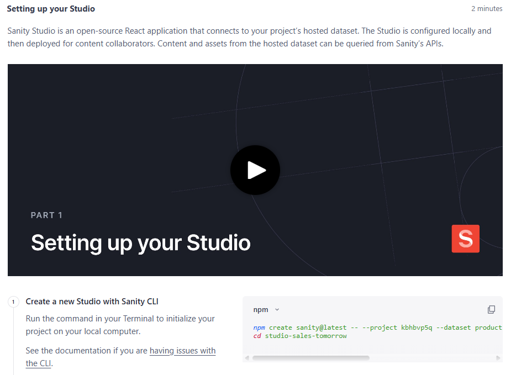516x375 pixels.
Task: Click the large video title 'Setting up your Studio'
Action: click(x=141, y=243)
